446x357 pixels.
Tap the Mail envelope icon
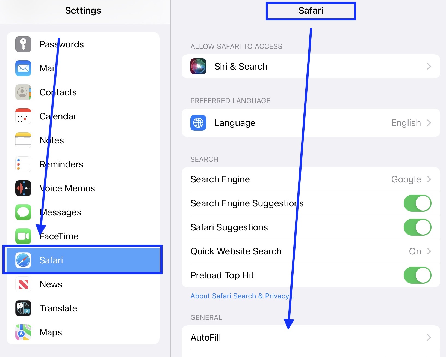23,68
